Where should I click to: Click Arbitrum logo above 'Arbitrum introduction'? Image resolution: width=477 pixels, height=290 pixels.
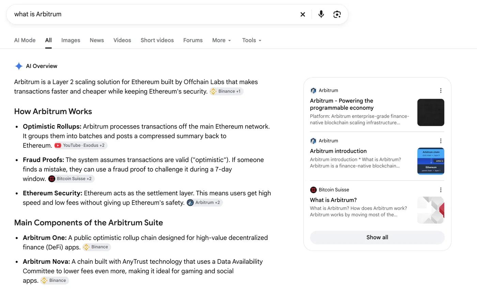tap(313, 141)
